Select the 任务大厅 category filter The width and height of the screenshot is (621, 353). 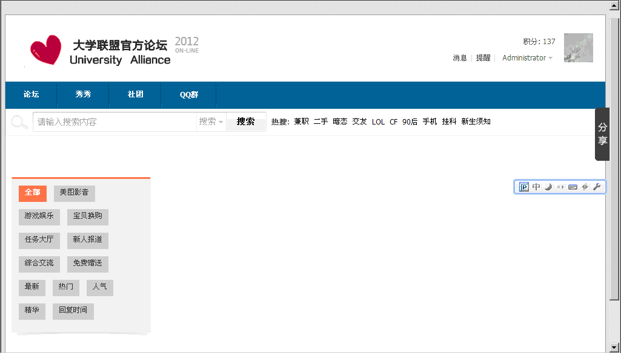[39, 241]
